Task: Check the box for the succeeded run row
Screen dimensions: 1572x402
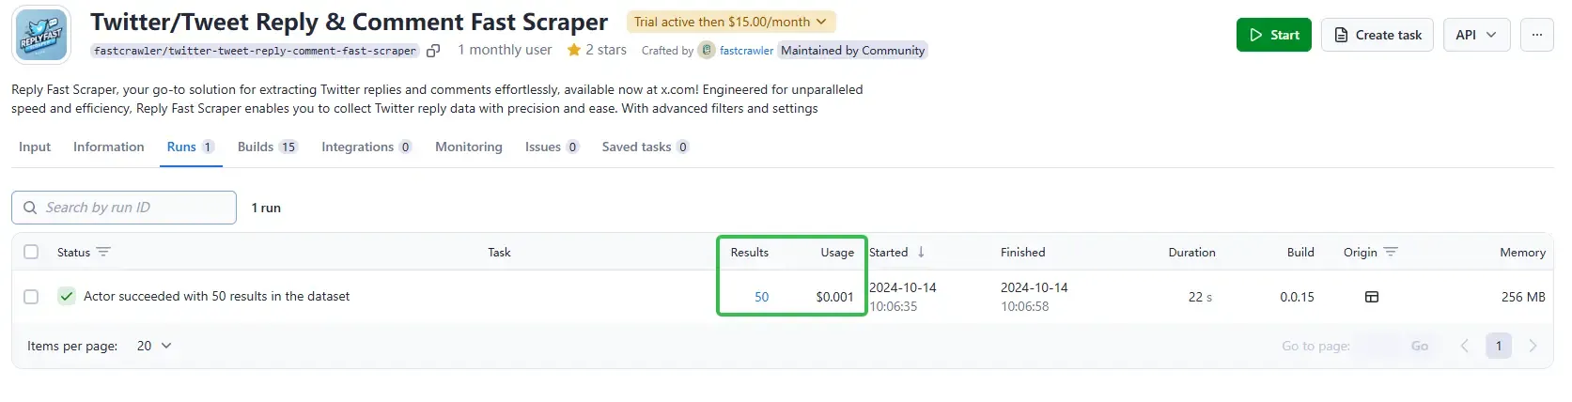Action: pyautogui.click(x=31, y=297)
